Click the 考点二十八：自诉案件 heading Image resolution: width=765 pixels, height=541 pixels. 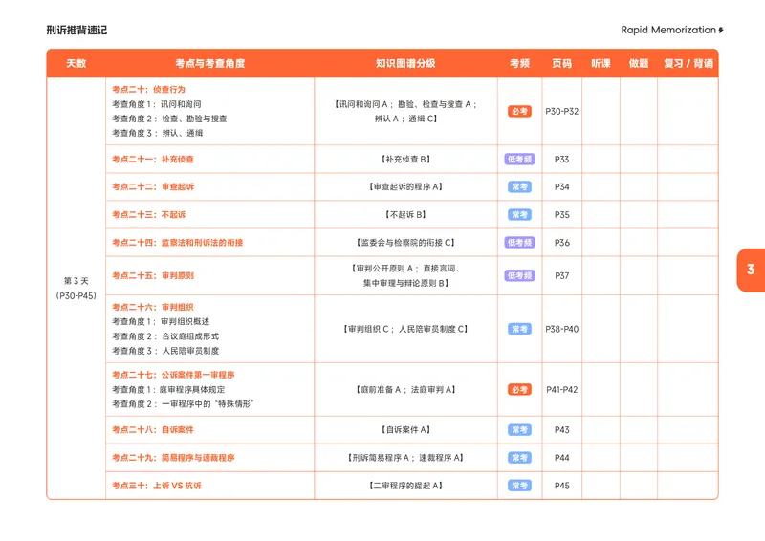(x=153, y=430)
